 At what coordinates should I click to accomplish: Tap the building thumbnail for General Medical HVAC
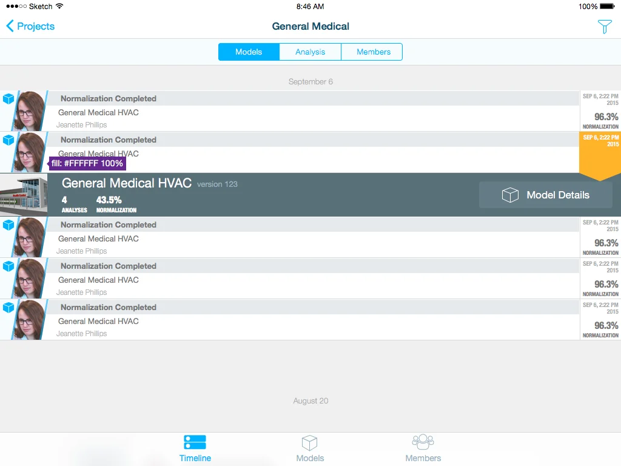[x=24, y=195]
